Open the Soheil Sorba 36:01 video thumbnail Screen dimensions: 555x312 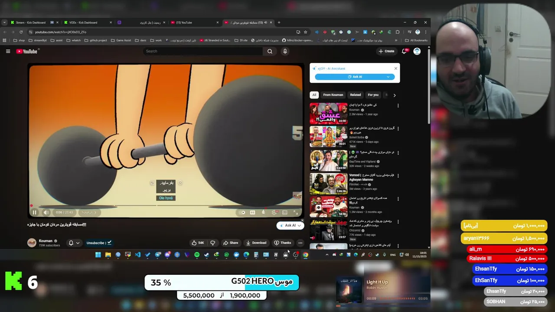tap(328, 137)
